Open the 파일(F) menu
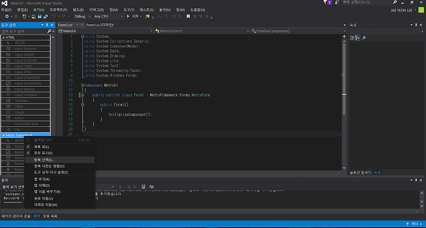 tap(6, 10)
